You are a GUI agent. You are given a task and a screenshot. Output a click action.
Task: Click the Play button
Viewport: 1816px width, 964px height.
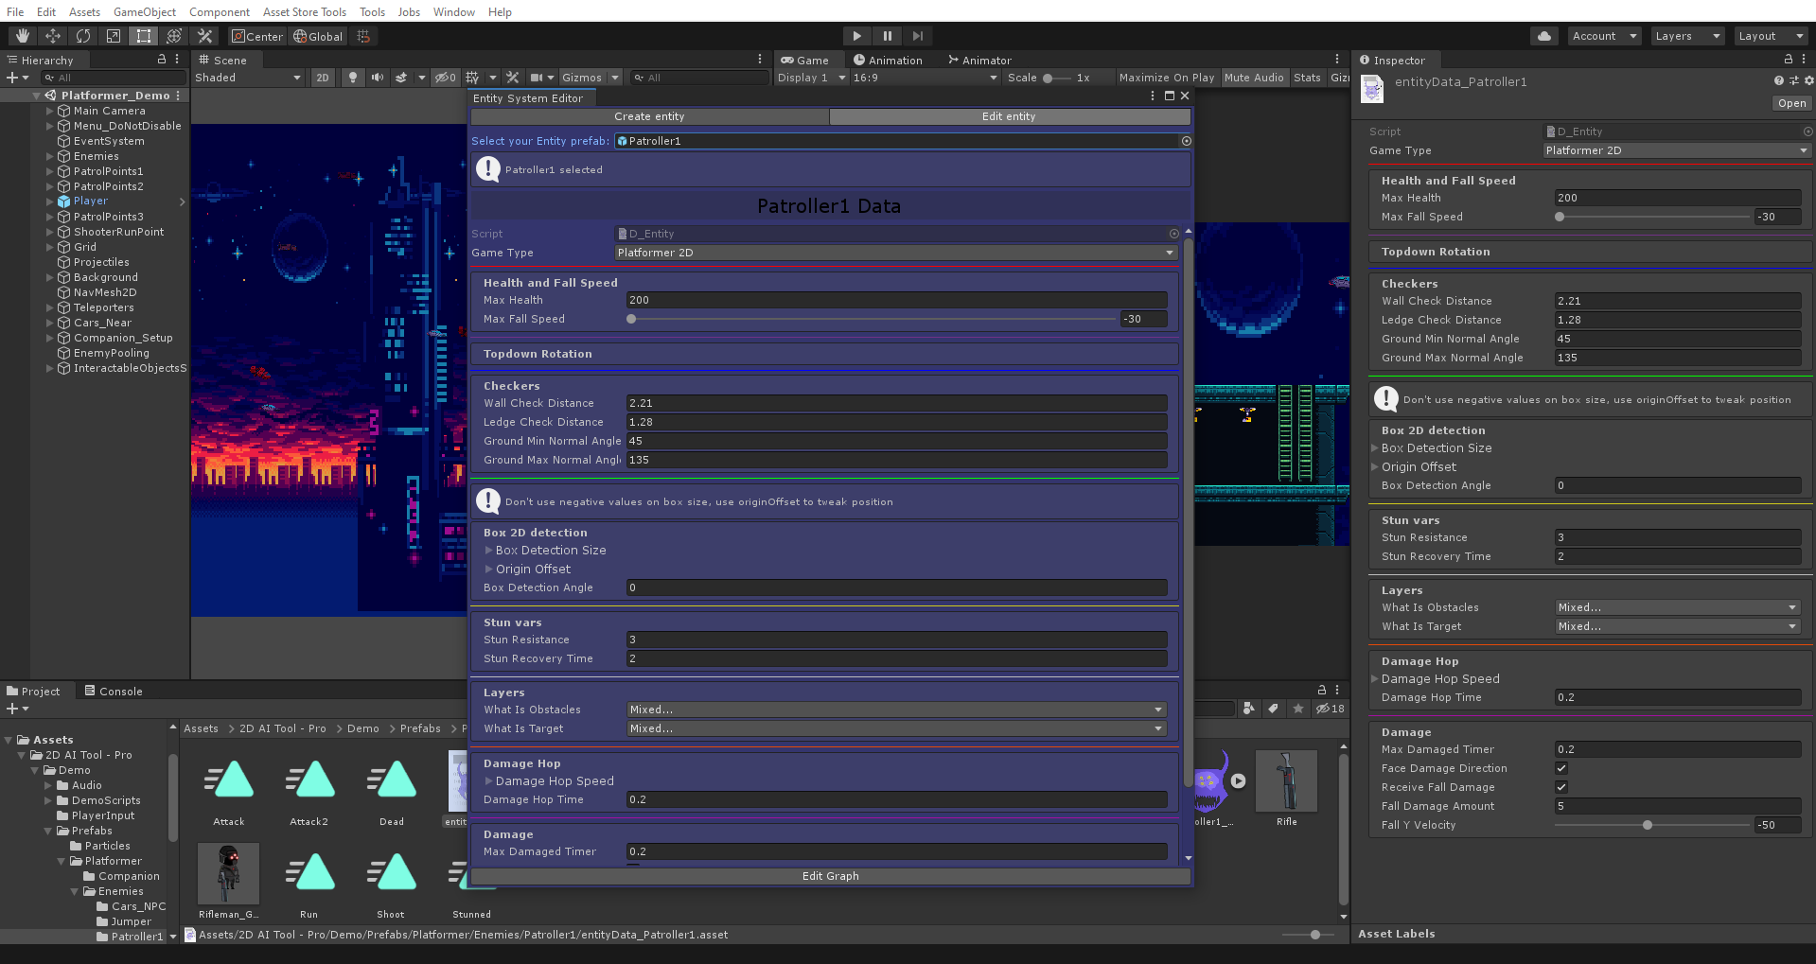click(856, 36)
